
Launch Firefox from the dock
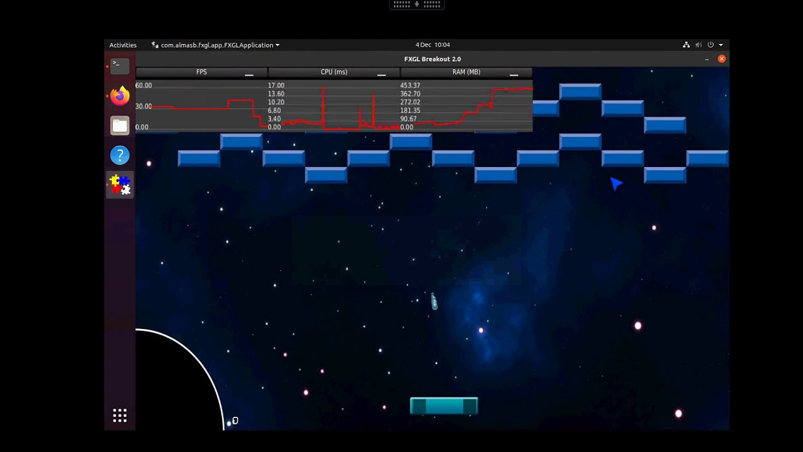click(x=120, y=95)
